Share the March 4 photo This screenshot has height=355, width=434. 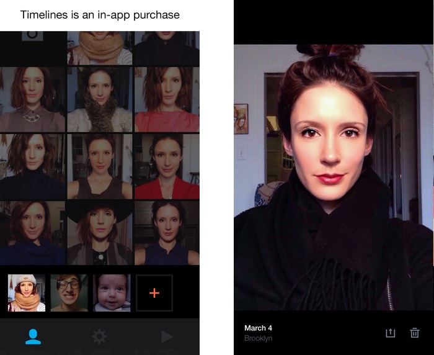point(390,333)
